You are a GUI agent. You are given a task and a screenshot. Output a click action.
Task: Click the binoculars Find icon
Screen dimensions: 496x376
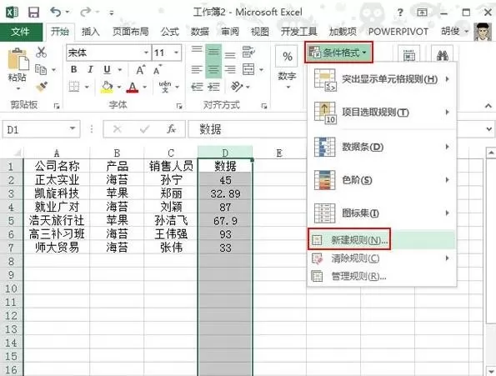tap(442, 55)
